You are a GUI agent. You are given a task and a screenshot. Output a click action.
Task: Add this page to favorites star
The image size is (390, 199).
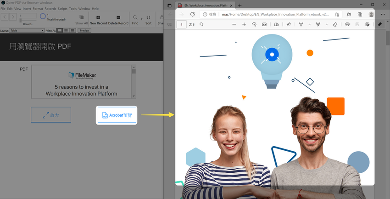pyautogui.click(x=337, y=14)
